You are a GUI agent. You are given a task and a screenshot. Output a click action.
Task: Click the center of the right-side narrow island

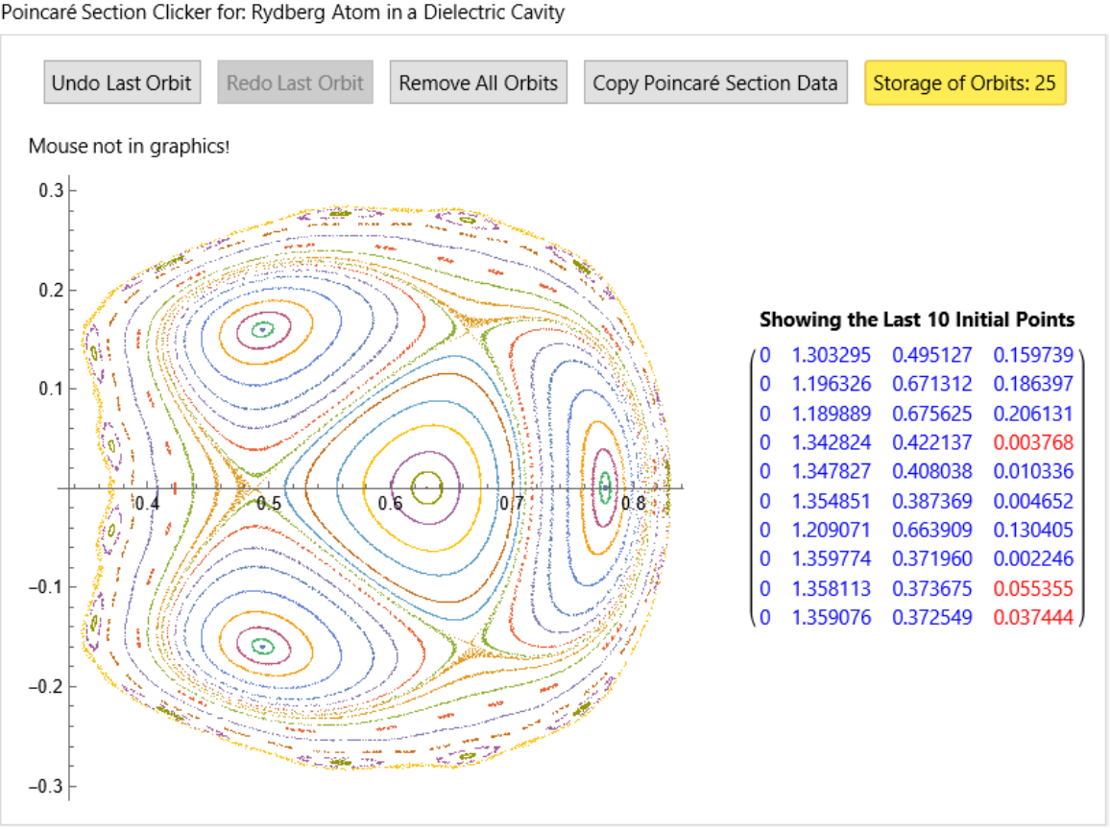pyautogui.click(x=605, y=487)
